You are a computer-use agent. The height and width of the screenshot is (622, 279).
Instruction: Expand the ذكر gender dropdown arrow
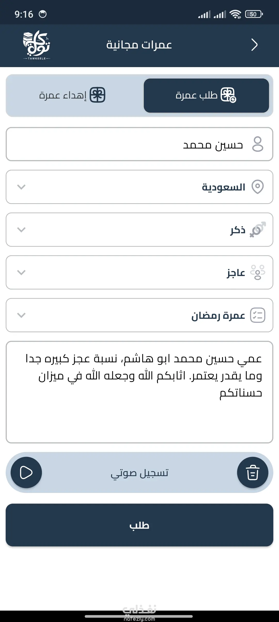click(21, 230)
